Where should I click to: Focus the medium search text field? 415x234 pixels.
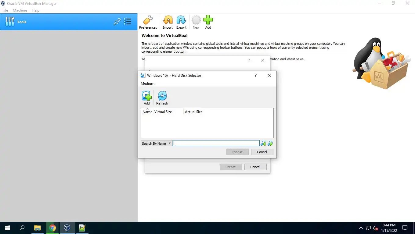(x=216, y=143)
